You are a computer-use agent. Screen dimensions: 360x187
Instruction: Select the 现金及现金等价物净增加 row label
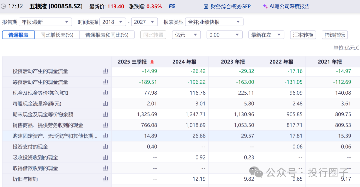point(40,93)
